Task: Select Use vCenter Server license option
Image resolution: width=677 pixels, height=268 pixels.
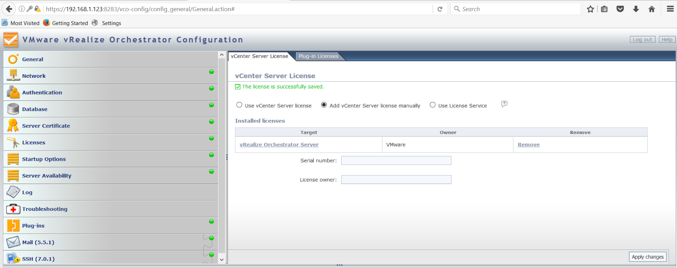Action: coord(239,105)
